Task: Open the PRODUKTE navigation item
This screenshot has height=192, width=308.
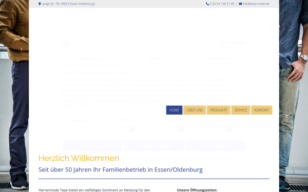Action: 219,110
